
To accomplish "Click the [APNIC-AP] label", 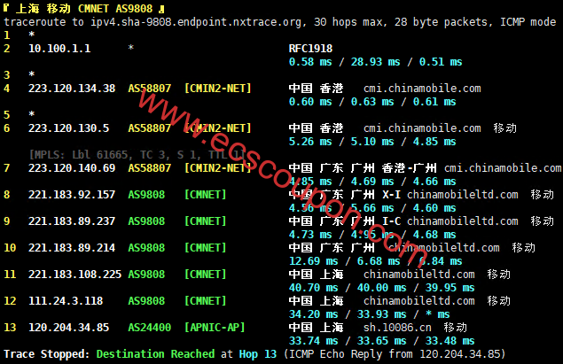I will 215,327.
